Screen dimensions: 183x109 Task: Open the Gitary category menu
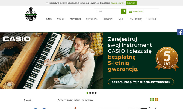point(49,19)
